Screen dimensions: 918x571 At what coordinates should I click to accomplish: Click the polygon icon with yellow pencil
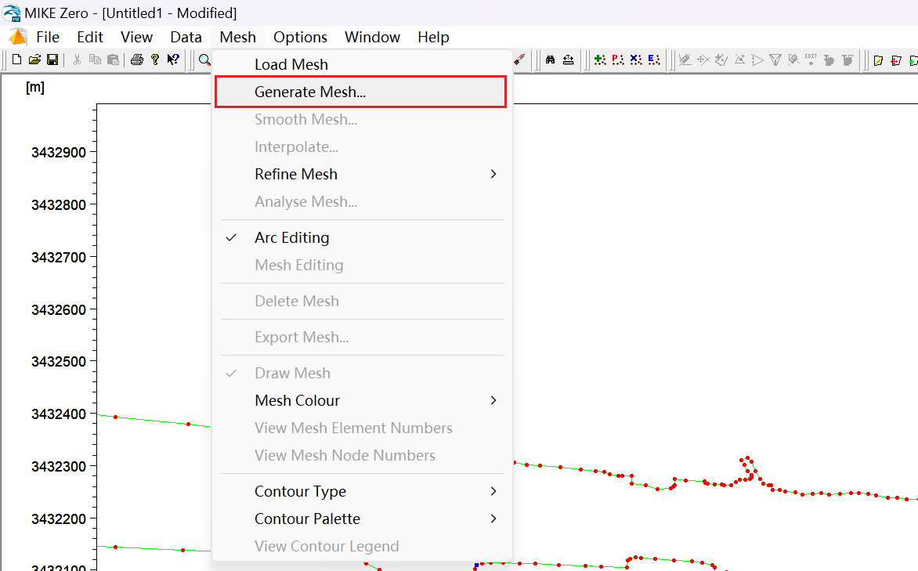click(x=878, y=60)
